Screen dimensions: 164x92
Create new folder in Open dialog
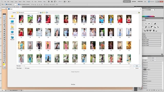[45, 13]
